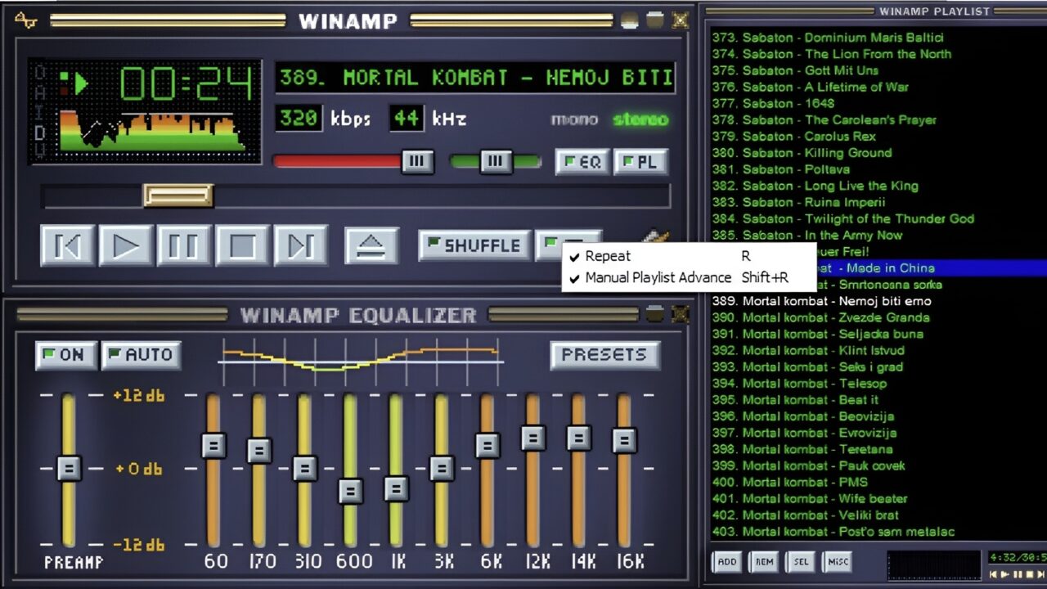1047x589 pixels.
Task: Select playlist track 396 Mortal kombat - Beovizija
Action: coord(803,416)
